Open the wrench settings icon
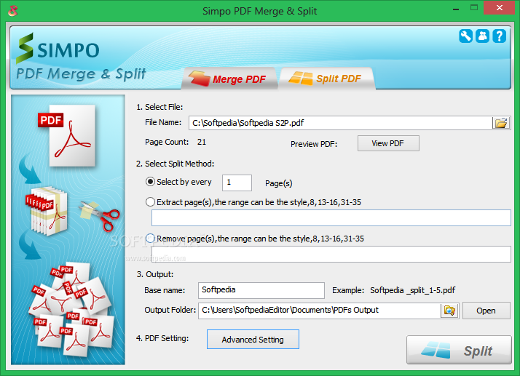This screenshot has height=376, width=520. click(x=465, y=36)
